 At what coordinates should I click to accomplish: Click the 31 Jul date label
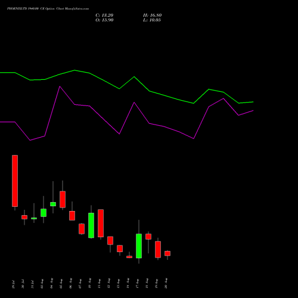(32, 284)
